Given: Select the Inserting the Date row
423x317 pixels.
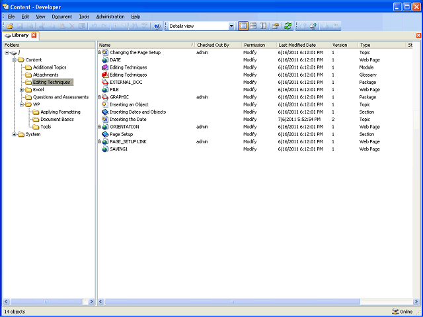Looking at the screenshot, I should click(x=255, y=120).
